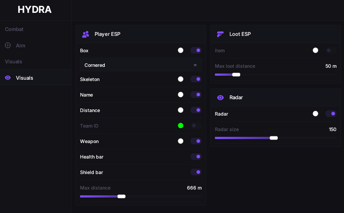
Task: Disable the Skeleton toggle
Action: click(x=196, y=79)
